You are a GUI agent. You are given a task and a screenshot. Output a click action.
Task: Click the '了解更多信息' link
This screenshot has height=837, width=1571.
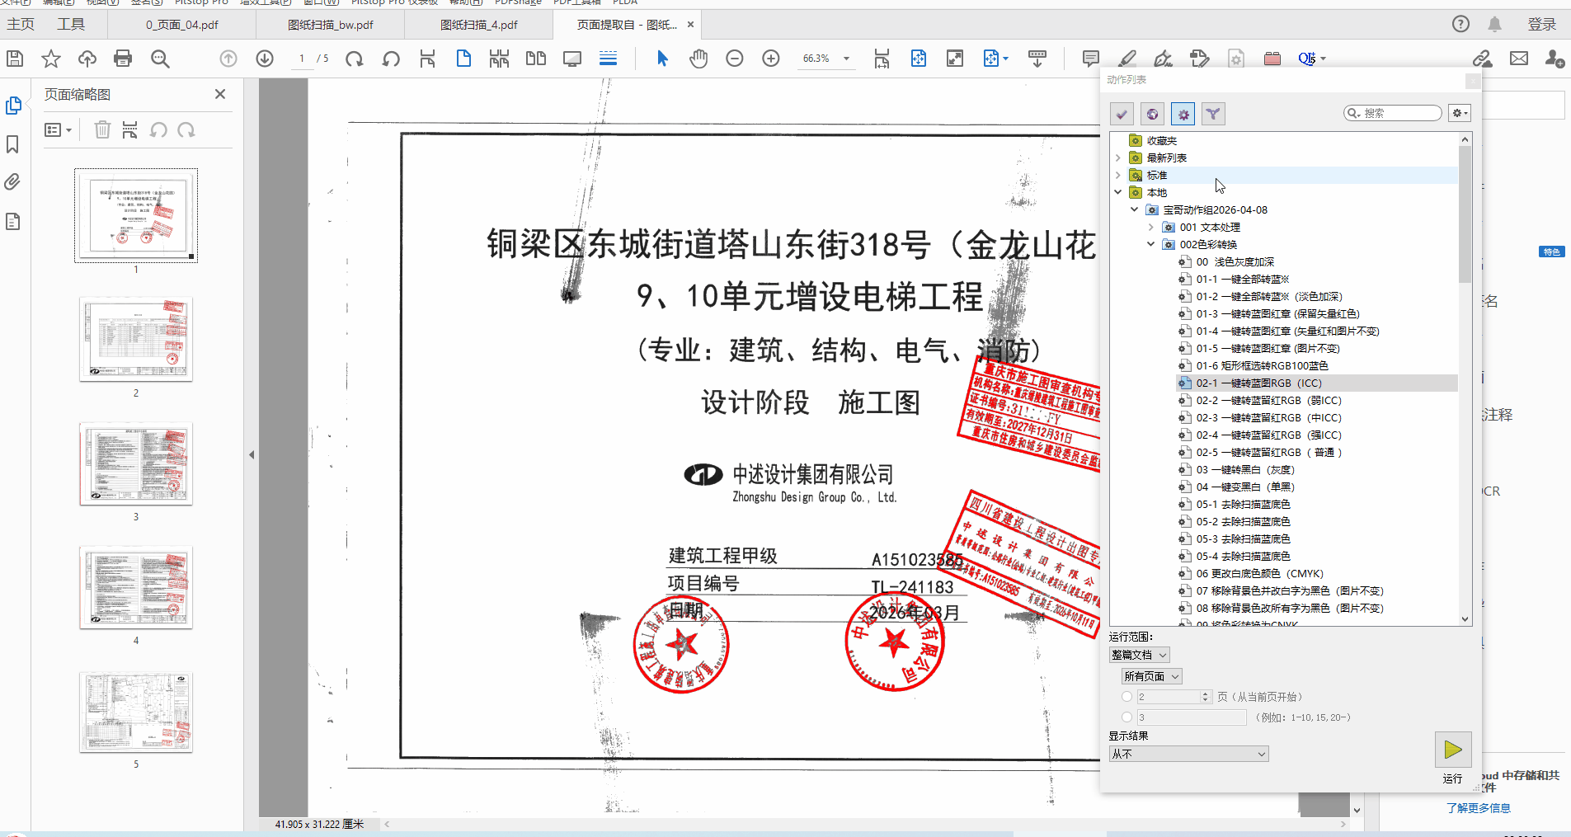coord(1479,807)
